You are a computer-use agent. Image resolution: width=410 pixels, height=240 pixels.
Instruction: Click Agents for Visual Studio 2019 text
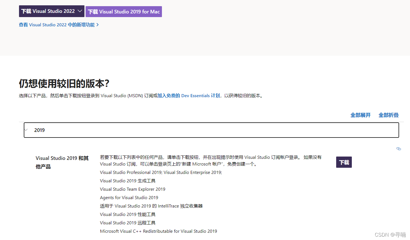click(x=129, y=198)
